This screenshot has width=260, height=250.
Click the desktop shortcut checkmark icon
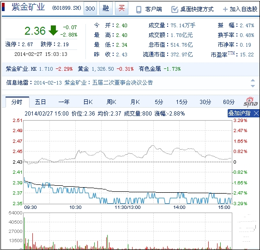175,9
